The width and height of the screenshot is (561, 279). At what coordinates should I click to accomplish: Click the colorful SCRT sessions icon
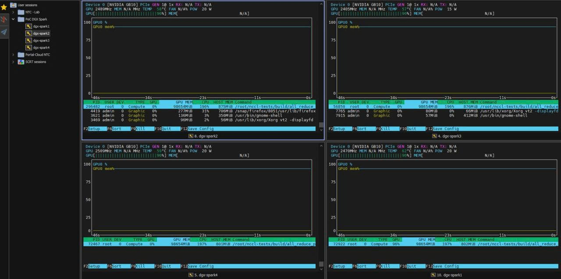(21, 62)
